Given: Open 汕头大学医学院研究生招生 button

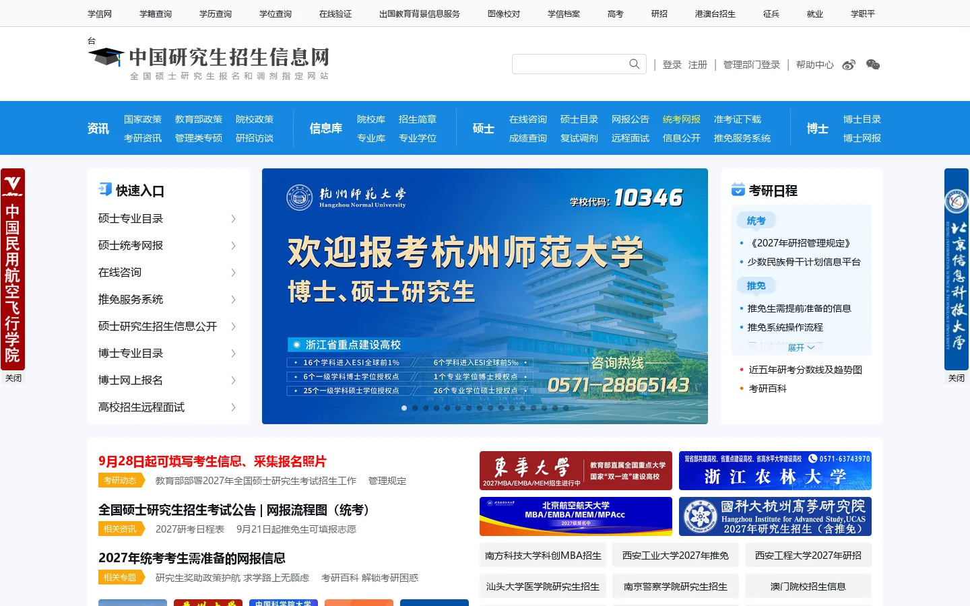Looking at the screenshot, I should [543, 586].
